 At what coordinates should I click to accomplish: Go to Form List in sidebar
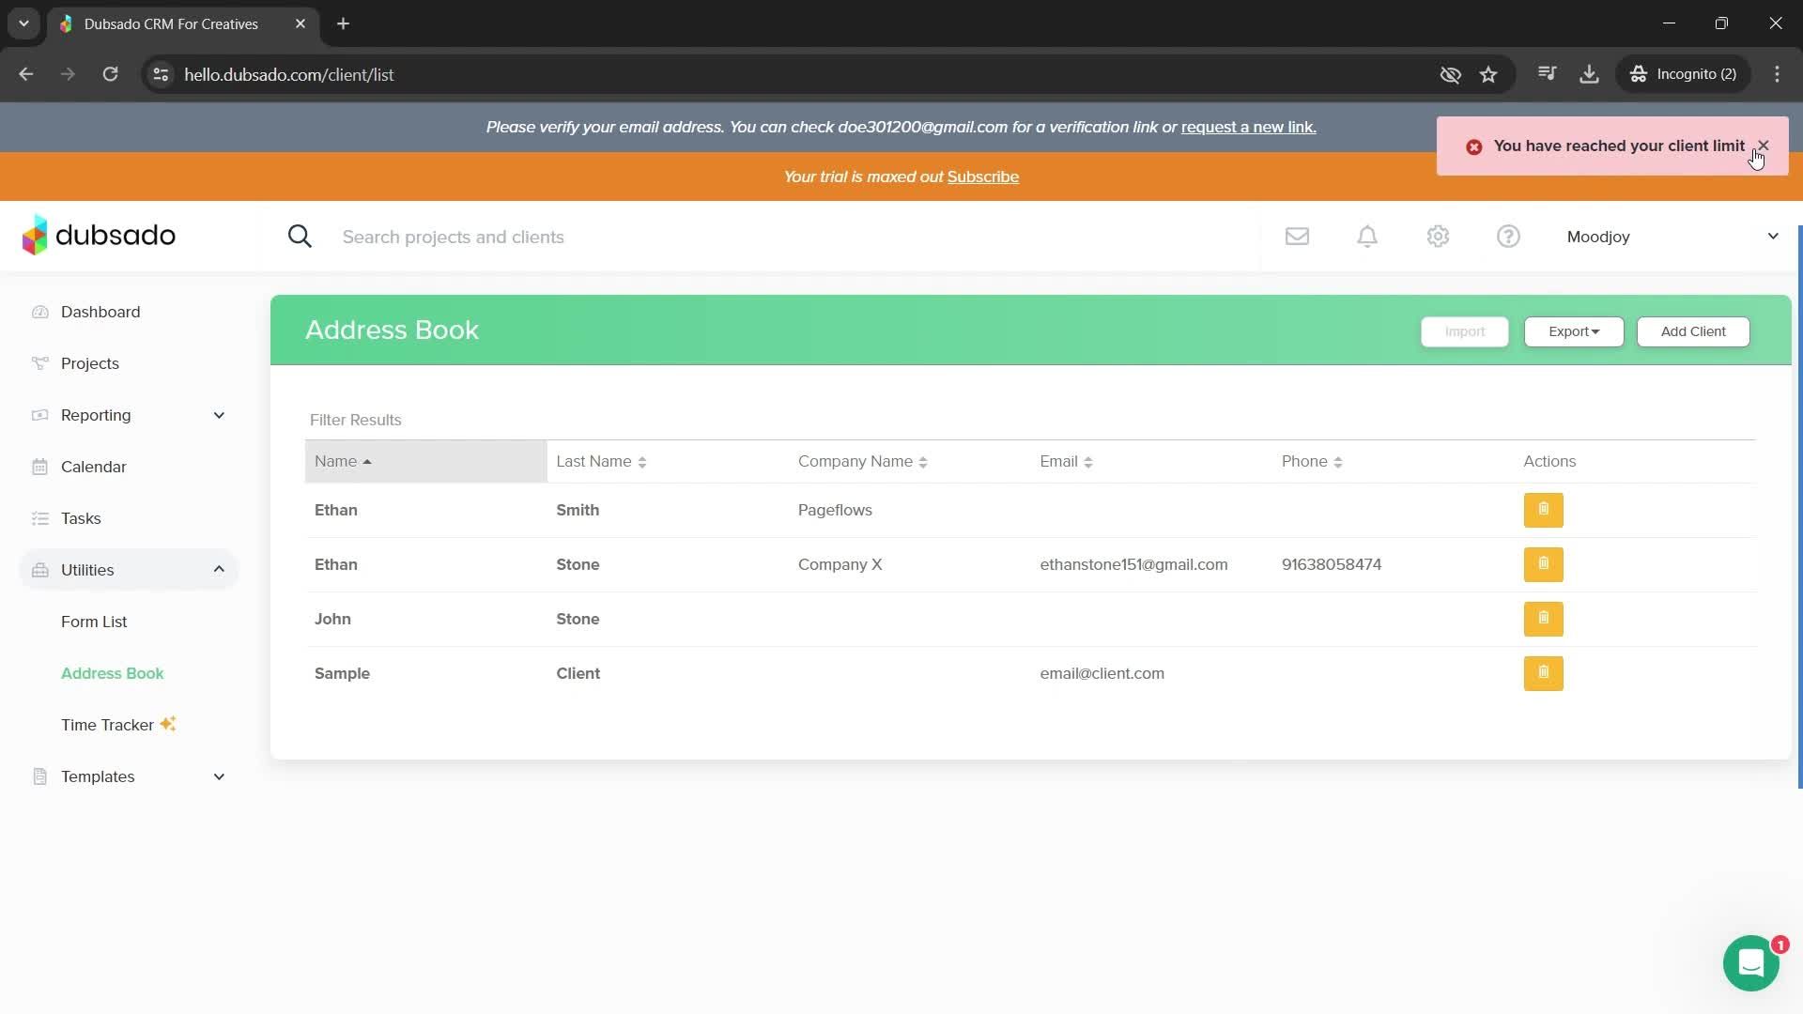pos(94,622)
